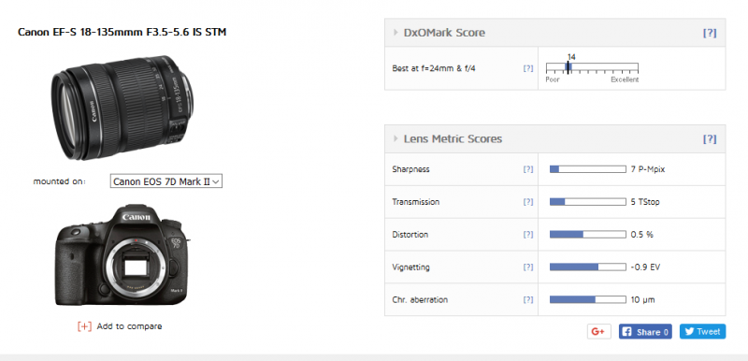Viewport: 748px width, 361px height.
Task: Share the lens on Facebook
Action: pyautogui.click(x=645, y=331)
